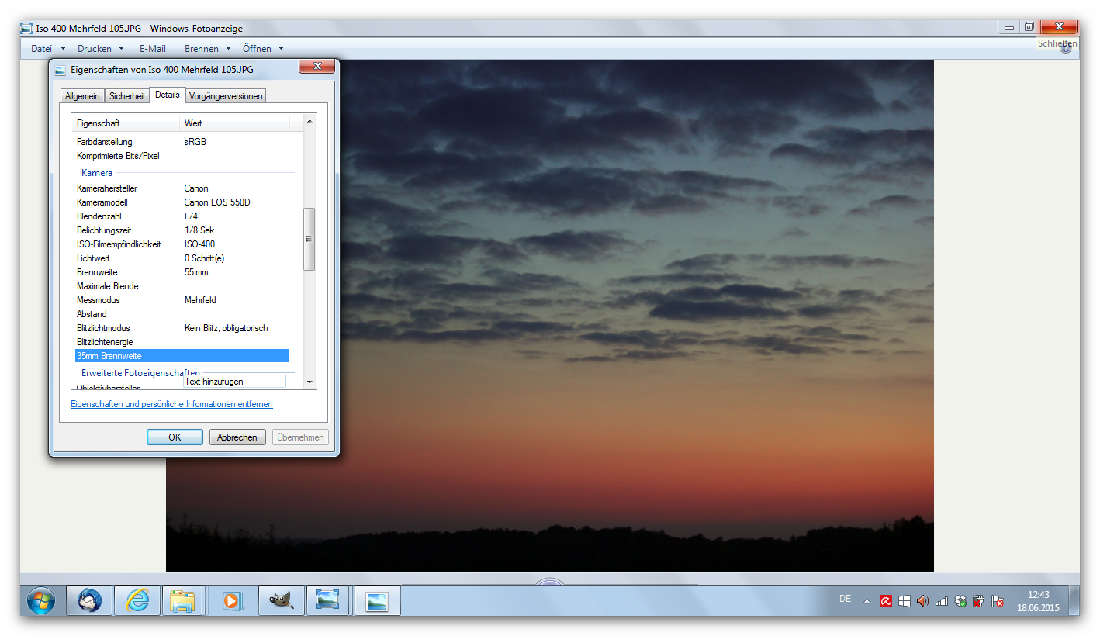Screen dimensions: 1100x636
Task: Click the Dropbox tray icon
Action: (x=960, y=601)
